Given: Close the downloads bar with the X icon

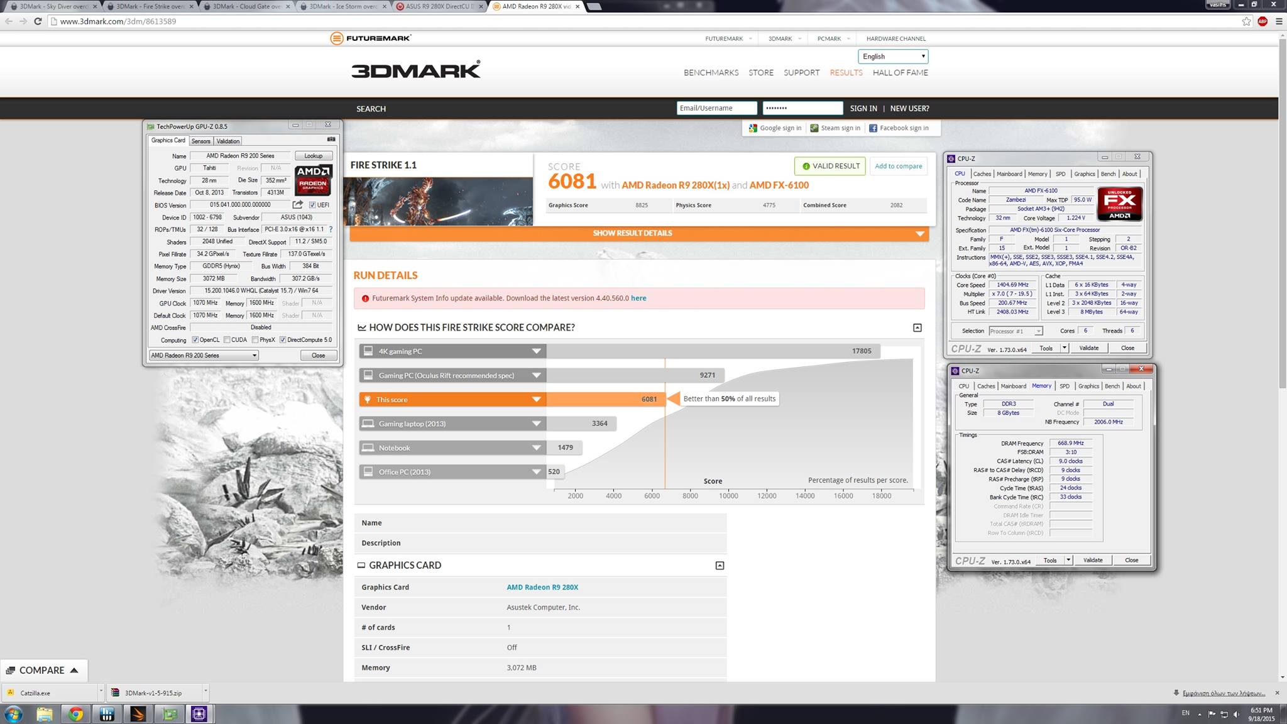Looking at the screenshot, I should 1277,693.
